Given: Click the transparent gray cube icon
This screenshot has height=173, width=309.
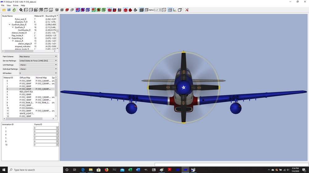Looking at the screenshot, I should click(x=146, y=10).
